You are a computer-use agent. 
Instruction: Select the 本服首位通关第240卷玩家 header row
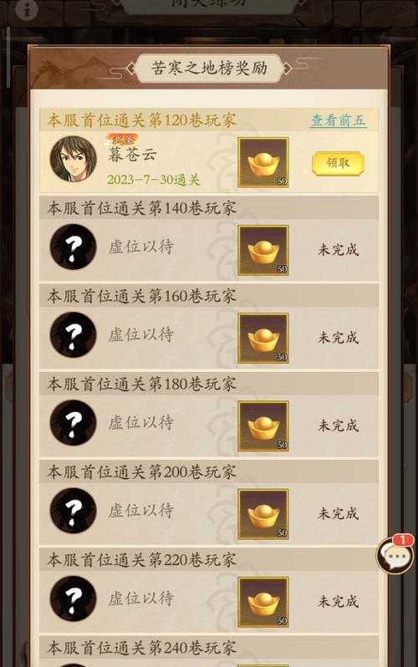(x=209, y=648)
